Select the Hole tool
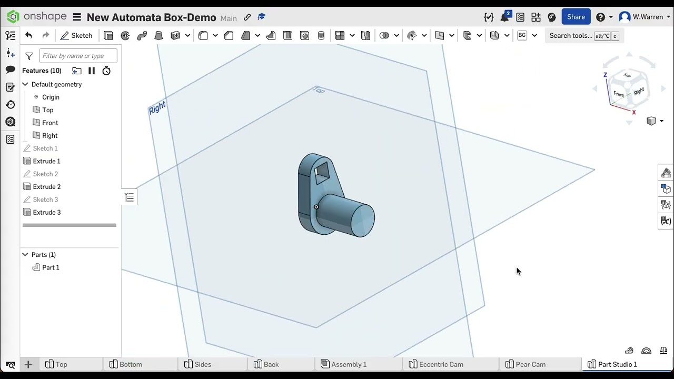 304,35
